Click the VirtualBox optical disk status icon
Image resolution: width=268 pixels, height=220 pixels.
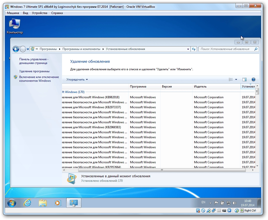point(203,210)
